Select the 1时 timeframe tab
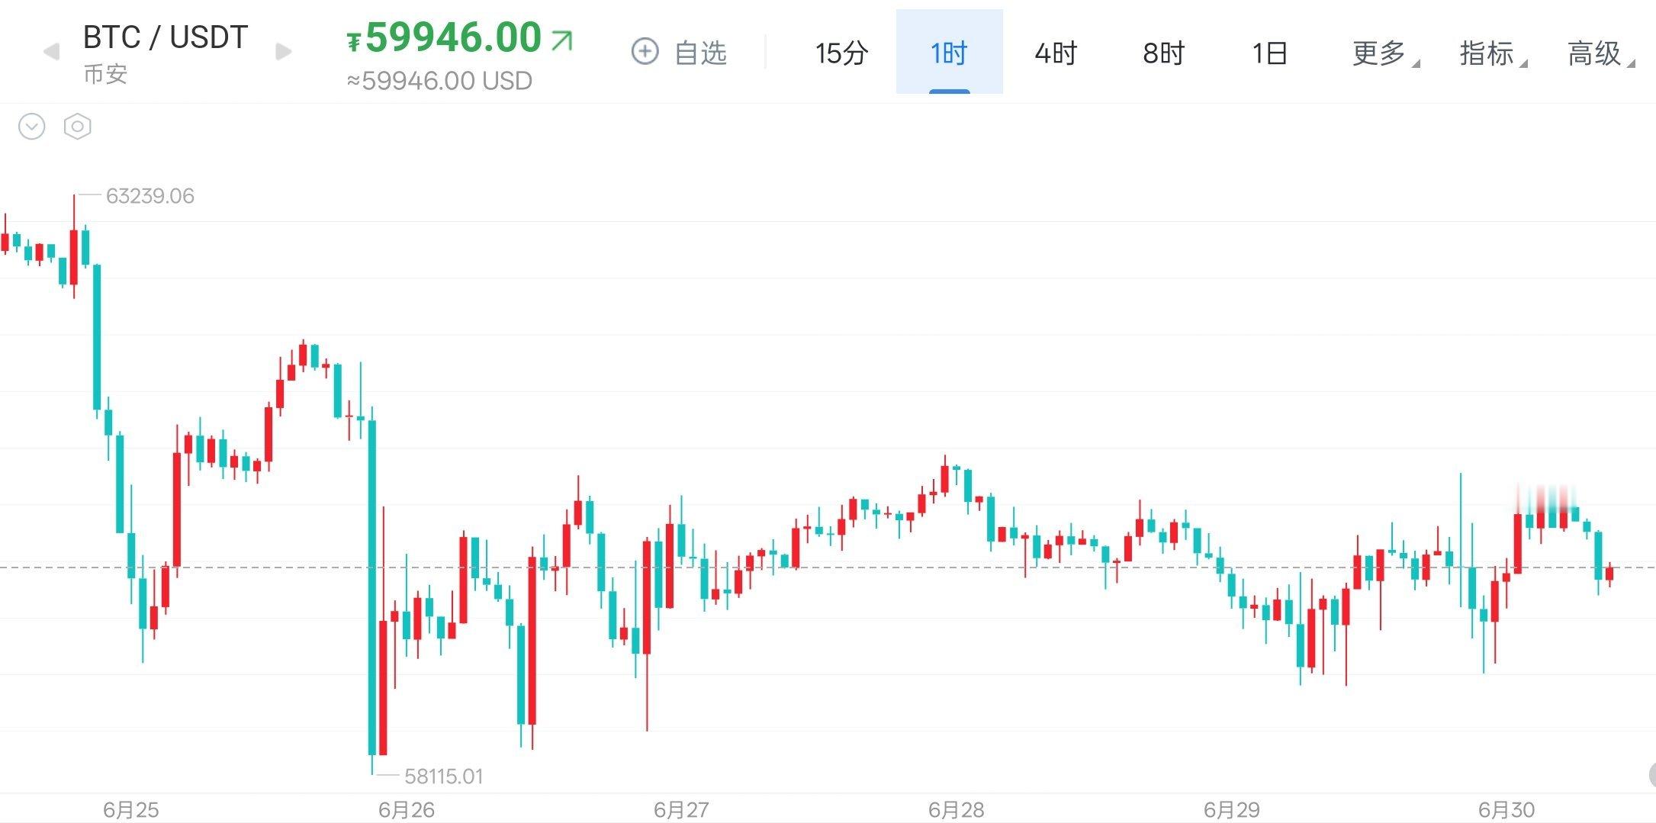 pyautogui.click(x=949, y=53)
